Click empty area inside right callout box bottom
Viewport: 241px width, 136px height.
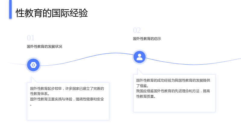pyautogui.click(x=174, y=106)
